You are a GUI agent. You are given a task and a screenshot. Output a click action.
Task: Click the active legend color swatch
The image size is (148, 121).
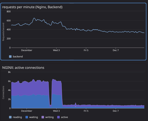pyautogui.click(x=59, y=117)
